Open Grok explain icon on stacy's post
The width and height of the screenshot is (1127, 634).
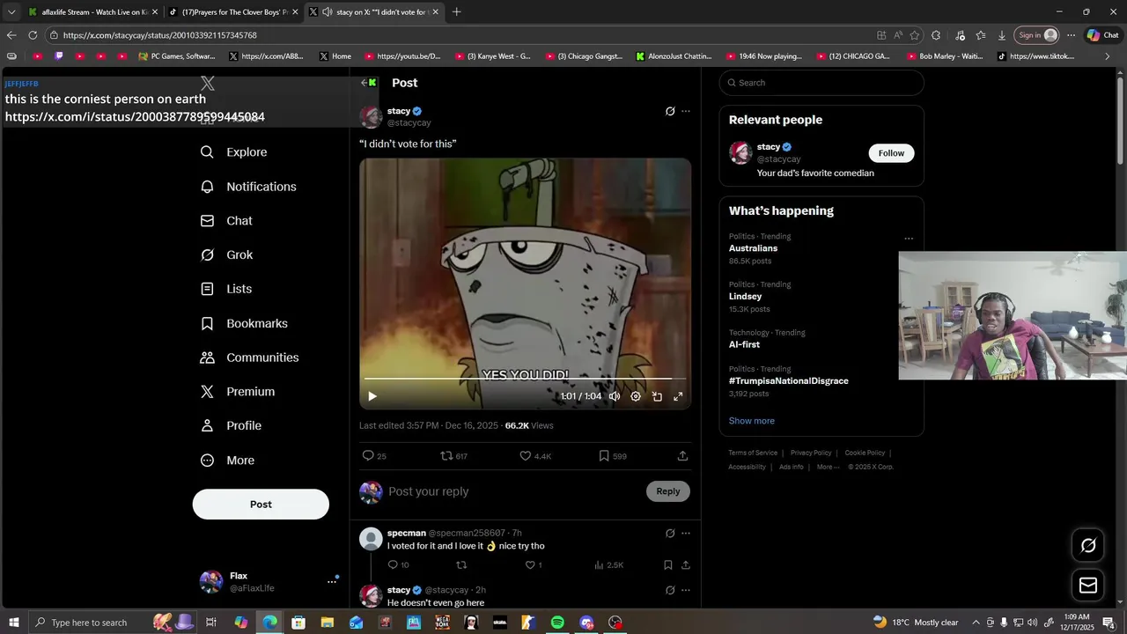point(670,111)
